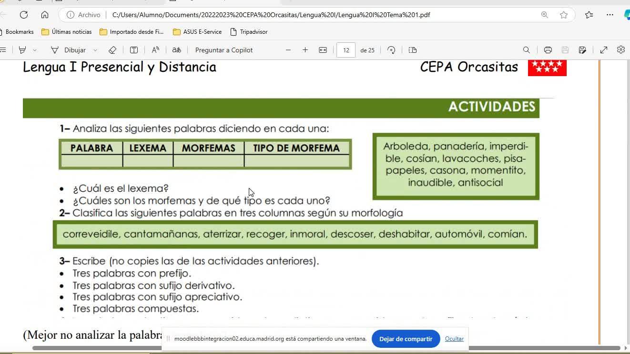Open the zoom magnifier in the address bar
This screenshot has width=630, height=354.
(x=545, y=15)
